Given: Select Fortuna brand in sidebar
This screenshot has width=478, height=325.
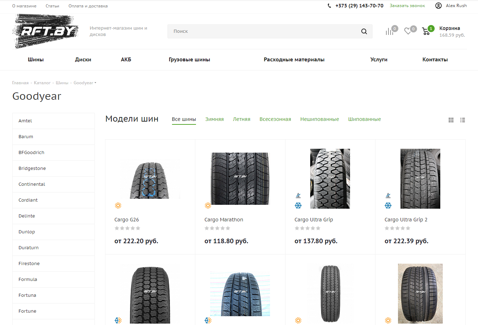Looking at the screenshot, I should [x=54, y=295].
